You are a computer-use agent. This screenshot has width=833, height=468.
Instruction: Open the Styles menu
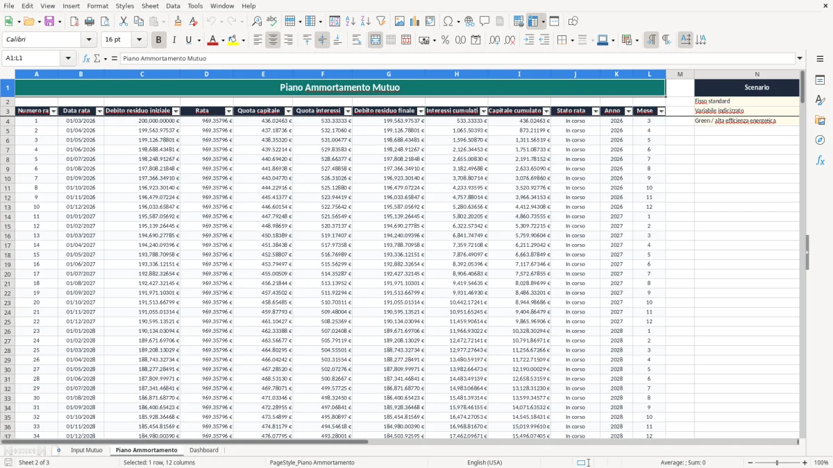pyautogui.click(x=125, y=6)
